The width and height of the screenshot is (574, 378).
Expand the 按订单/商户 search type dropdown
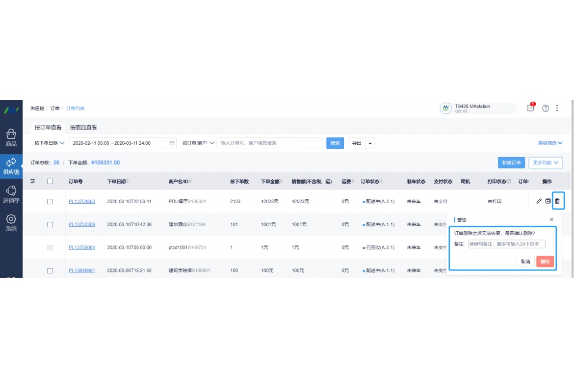tap(198, 143)
